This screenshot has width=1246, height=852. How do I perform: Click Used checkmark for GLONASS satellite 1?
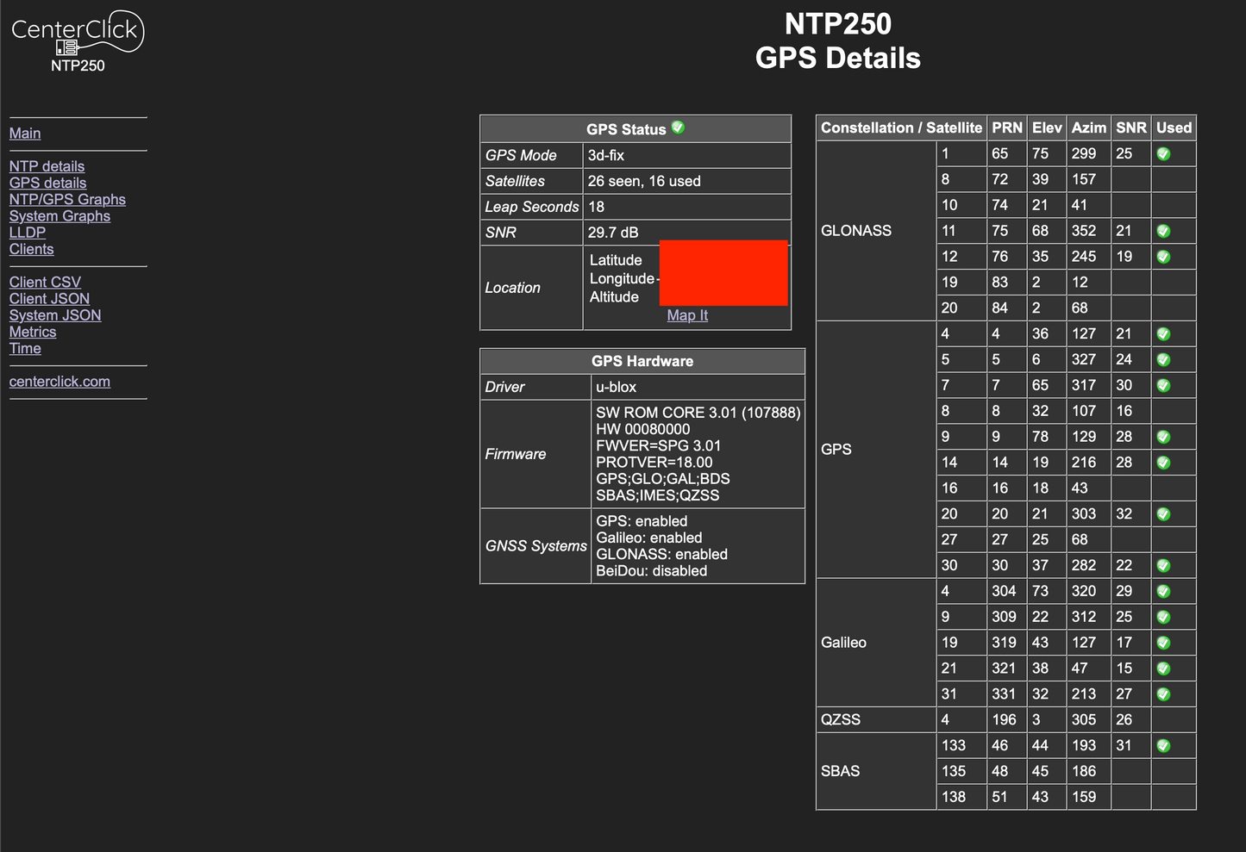click(1163, 154)
